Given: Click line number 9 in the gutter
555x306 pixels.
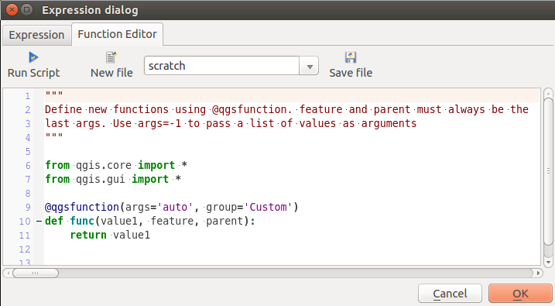Looking at the screenshot, I should [x=28, y=207].
